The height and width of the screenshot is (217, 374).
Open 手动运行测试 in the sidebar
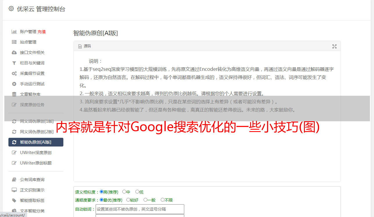[x=32, y=84]
